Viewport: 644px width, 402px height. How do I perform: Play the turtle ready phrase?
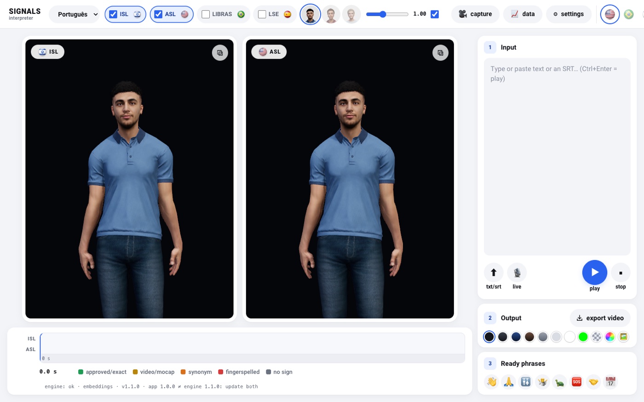[560, 382]
